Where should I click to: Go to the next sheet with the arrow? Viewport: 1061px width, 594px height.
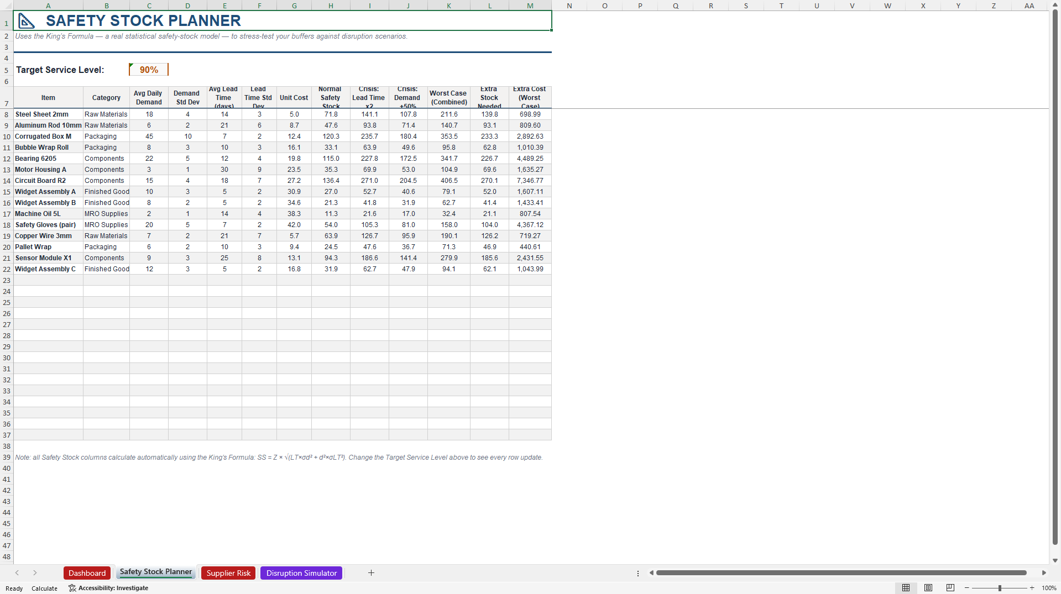click(35, 573)
